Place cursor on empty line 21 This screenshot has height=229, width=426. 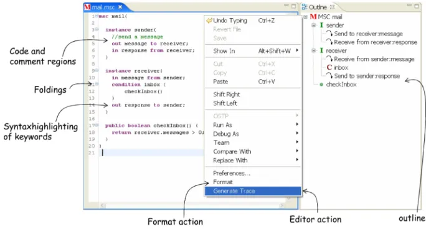[x=152, y=152]
